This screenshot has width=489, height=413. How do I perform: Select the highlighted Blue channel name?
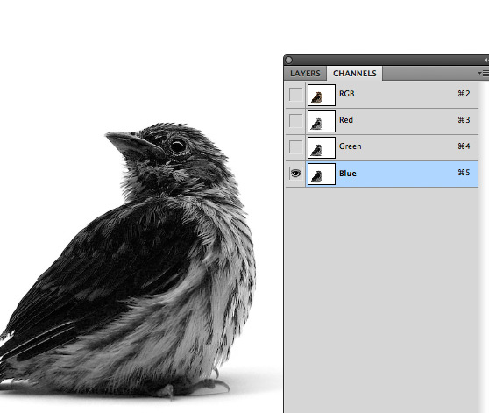pos(348,174)
